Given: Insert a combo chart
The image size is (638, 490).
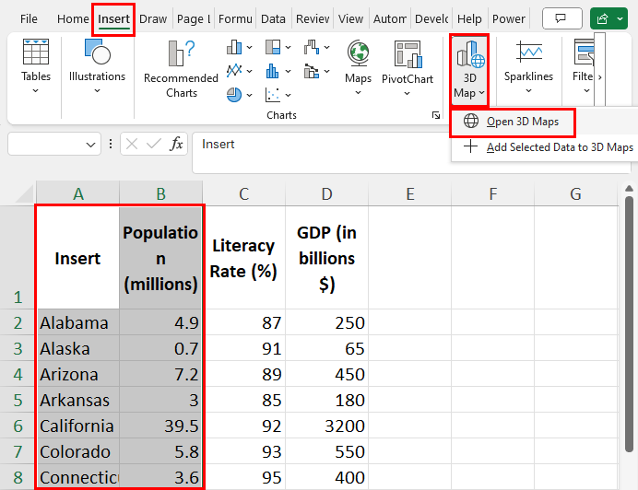Looking at the screenshot, I should pos(312,71).
